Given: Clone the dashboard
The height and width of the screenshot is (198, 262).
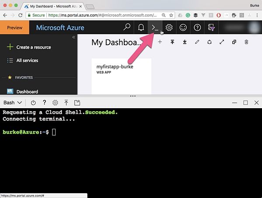Looking at the screenshot, I should pos(234,42).
